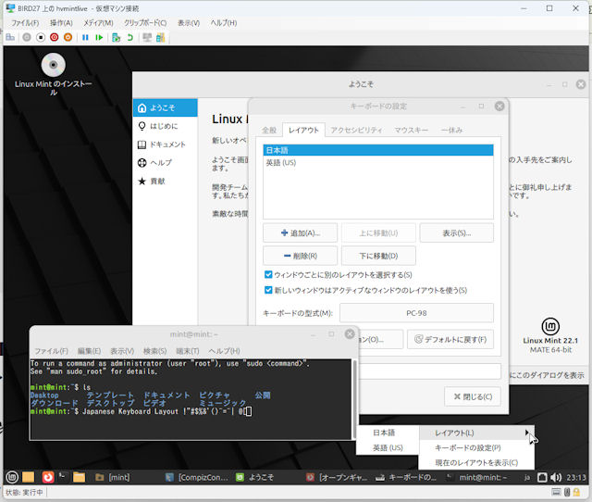Click the Enhanced session toolbar icon
592x502 pixels.
tap(147, 37)
